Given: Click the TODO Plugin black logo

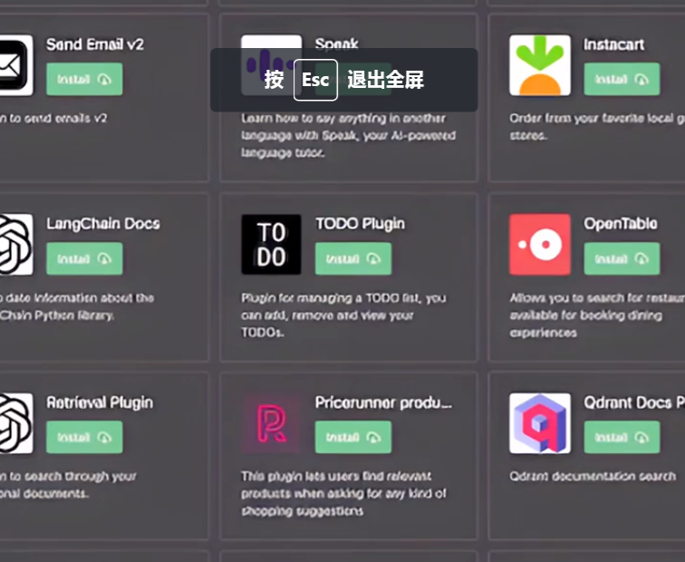Looking at the screenshot, I should pyautogui.click(x=271, y=245).
